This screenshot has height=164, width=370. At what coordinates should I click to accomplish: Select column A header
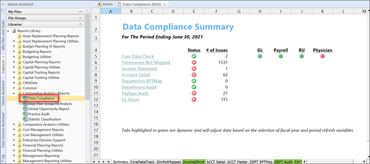click(x=110, y=11)
